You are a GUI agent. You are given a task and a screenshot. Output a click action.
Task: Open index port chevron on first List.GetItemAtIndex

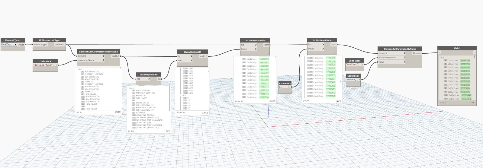256,49
